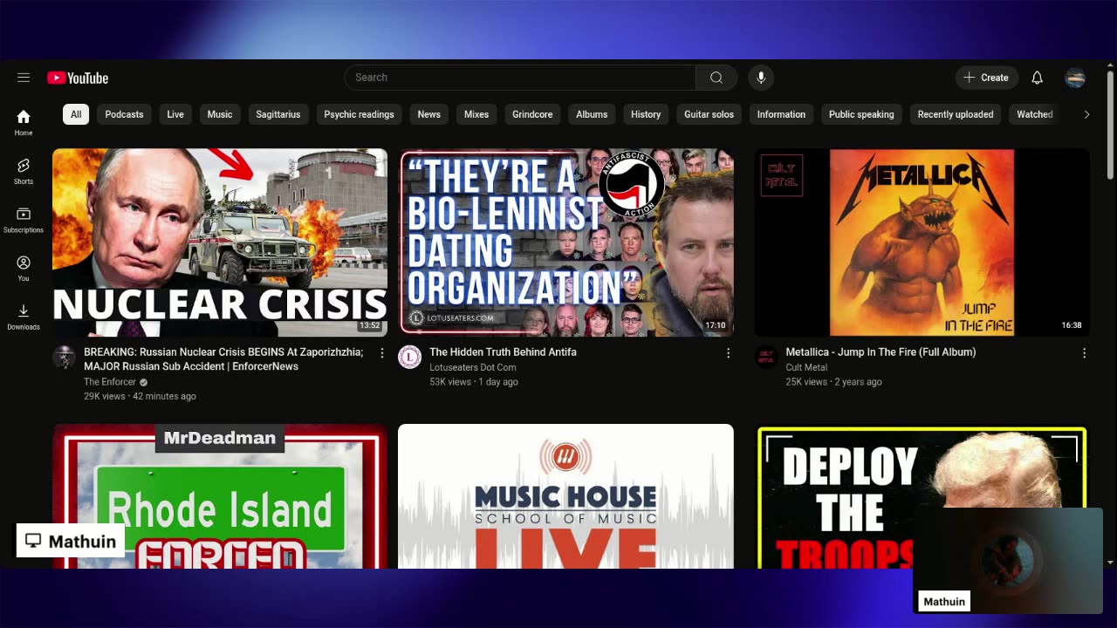Open the notifications bell
This screenshot has width=1117, height=628.
1037,78
